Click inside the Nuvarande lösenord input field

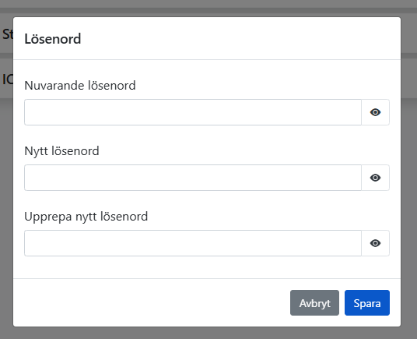(x=193, y=112)
